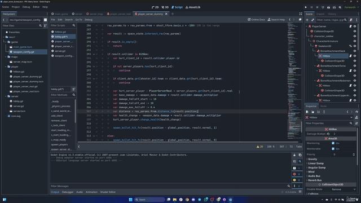Hide CharacterArmature node
This screenshot has width=361, height=203.
coord(355,41)
